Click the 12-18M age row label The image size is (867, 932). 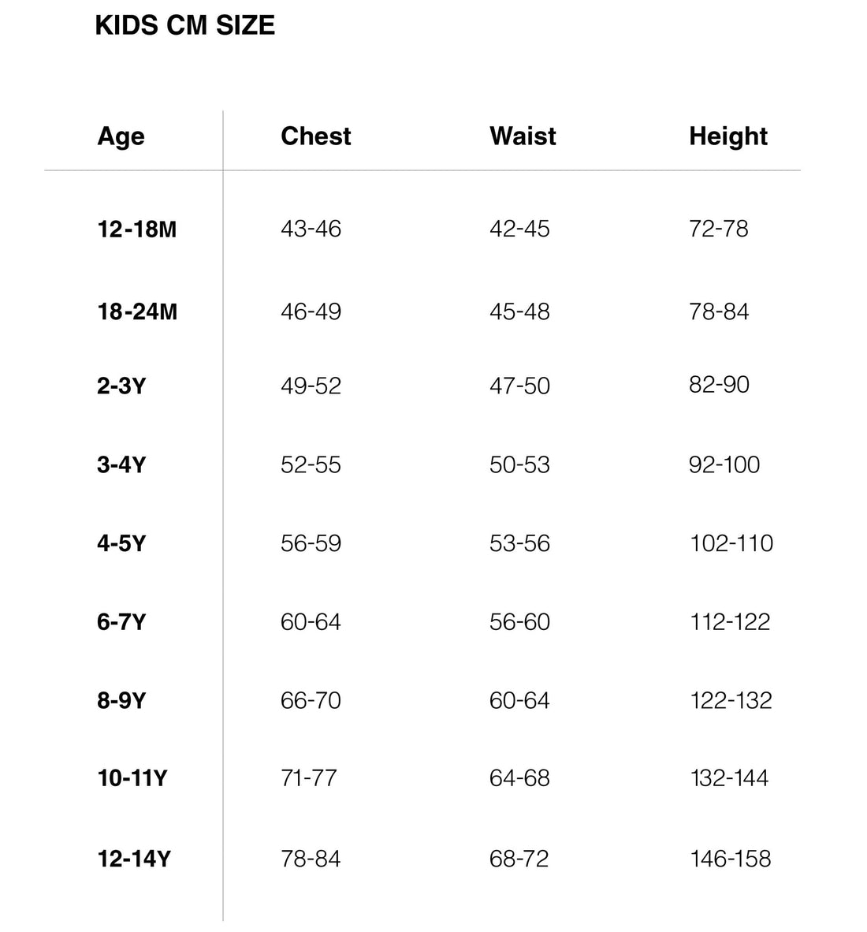[x=137, y=229]
